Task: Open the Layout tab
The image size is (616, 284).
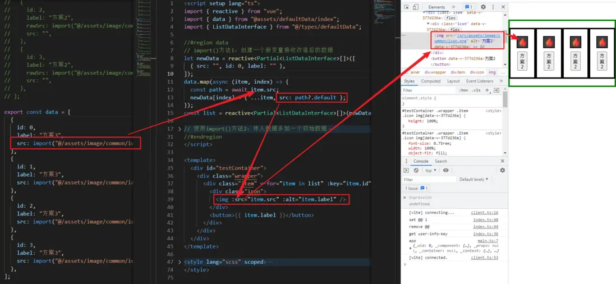Action: [453, 81]
